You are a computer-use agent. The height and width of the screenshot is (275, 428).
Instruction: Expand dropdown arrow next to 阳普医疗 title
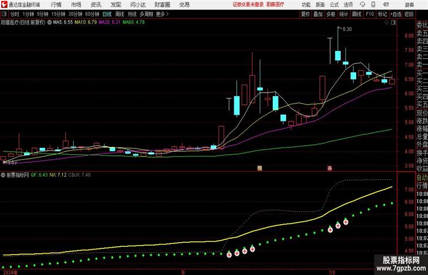[49, 23]
